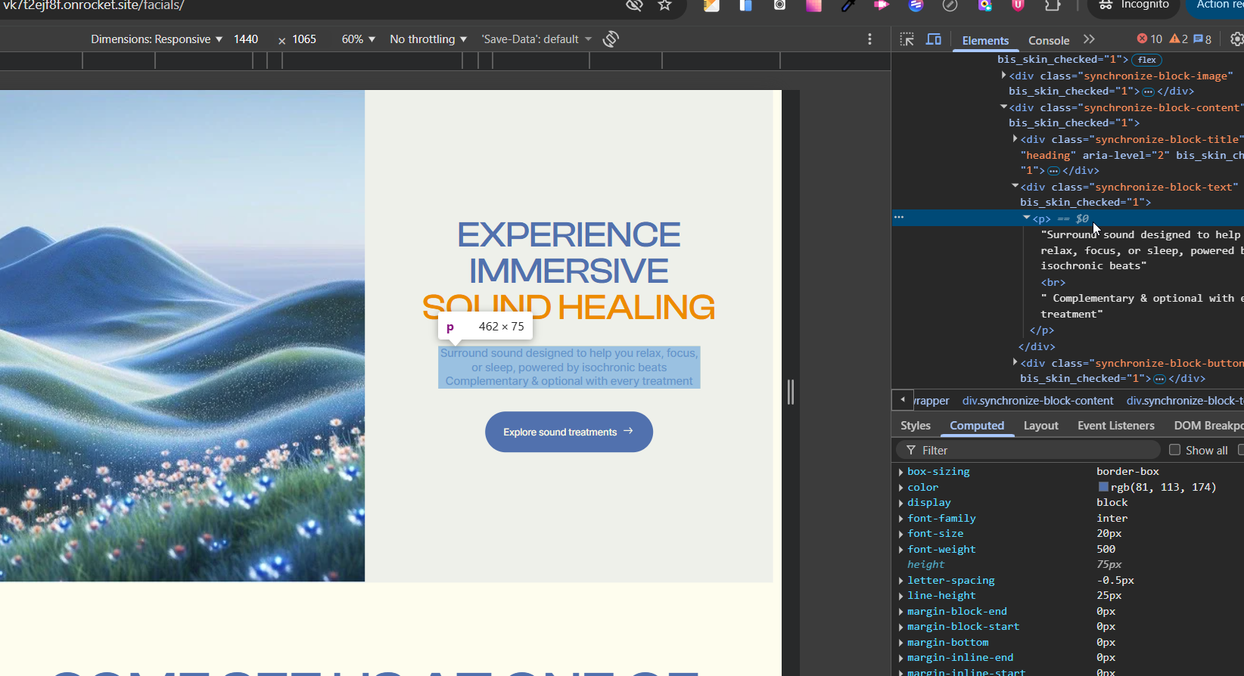Click the red error count icon

pyautogui.click(x=1143, y=39)
